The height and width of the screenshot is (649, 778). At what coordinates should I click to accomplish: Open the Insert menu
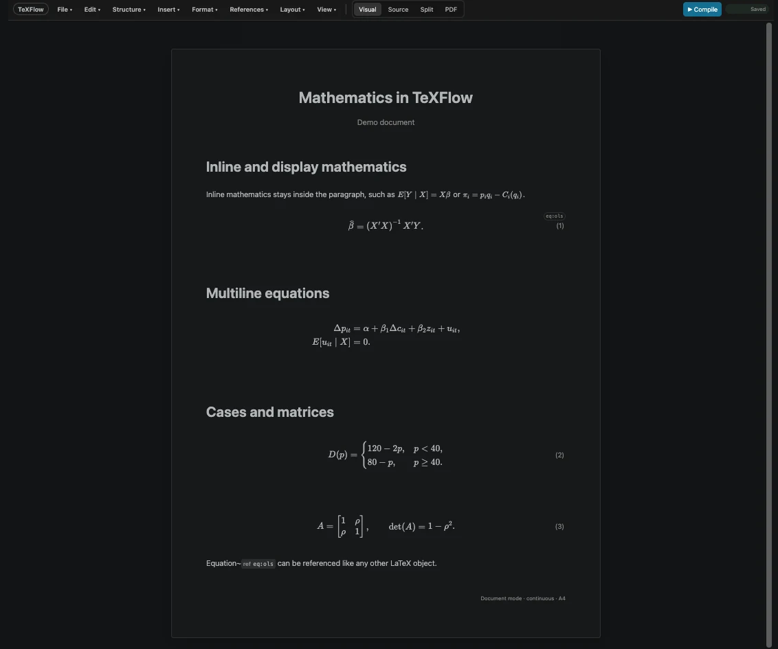coord(168,10)
